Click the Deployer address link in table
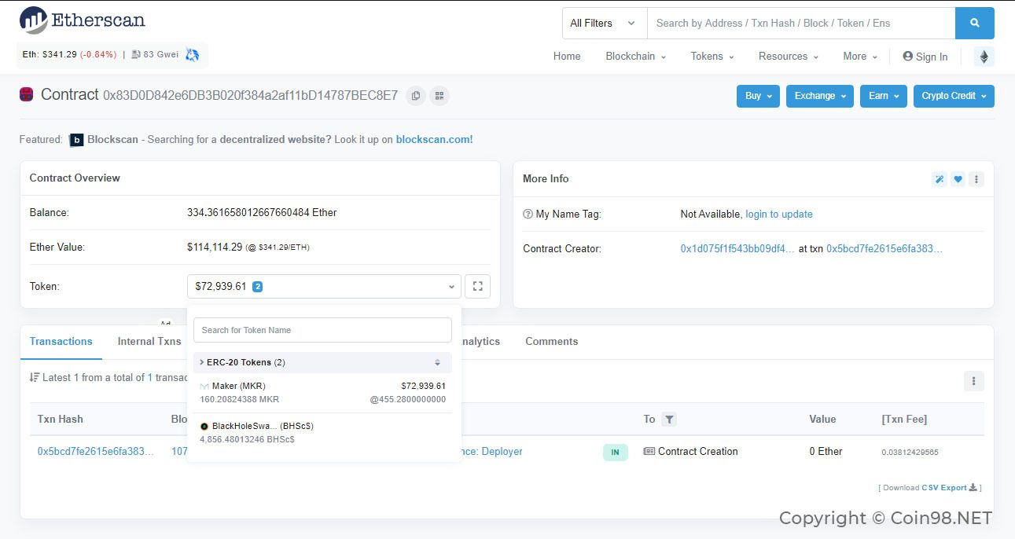 tap(493, 452)
